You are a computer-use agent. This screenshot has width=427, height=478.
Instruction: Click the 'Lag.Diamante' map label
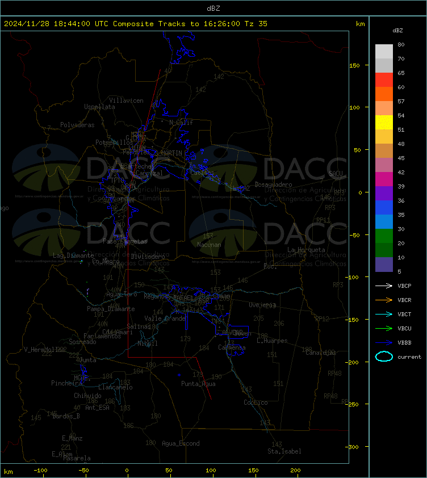tap(73, 255)
